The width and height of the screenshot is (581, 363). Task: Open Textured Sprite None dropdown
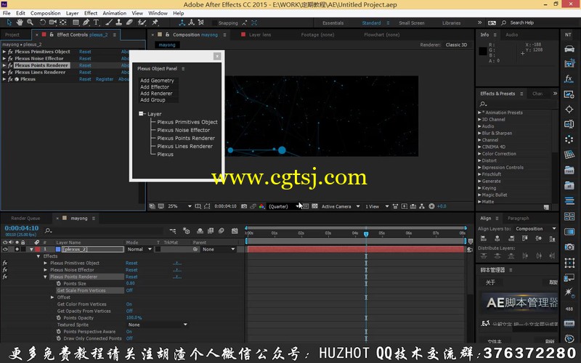pos(158,325)
